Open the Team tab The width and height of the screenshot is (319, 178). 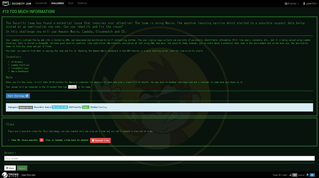pos(70,4)
